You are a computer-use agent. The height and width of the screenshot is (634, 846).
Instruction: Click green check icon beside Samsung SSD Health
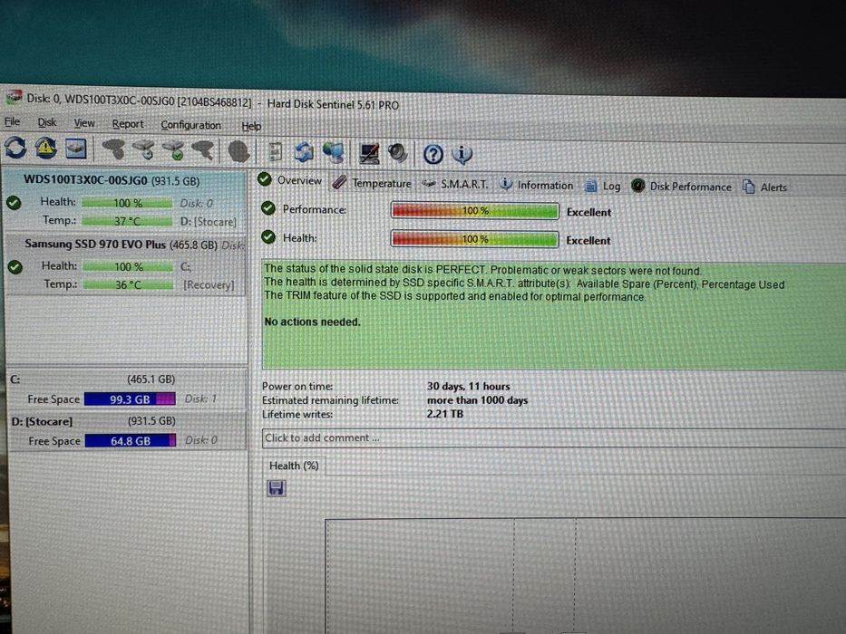(15, 267)
